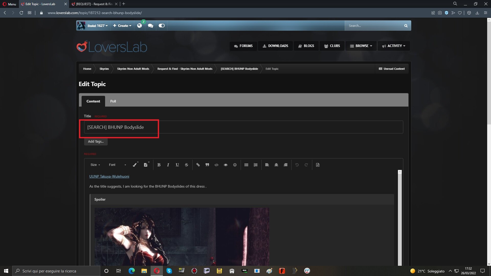Open browser downloads icon

pos(477,13)
